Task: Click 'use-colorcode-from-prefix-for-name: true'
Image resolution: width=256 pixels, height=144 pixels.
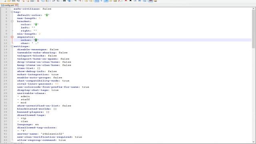Action: tap(53, 87)
